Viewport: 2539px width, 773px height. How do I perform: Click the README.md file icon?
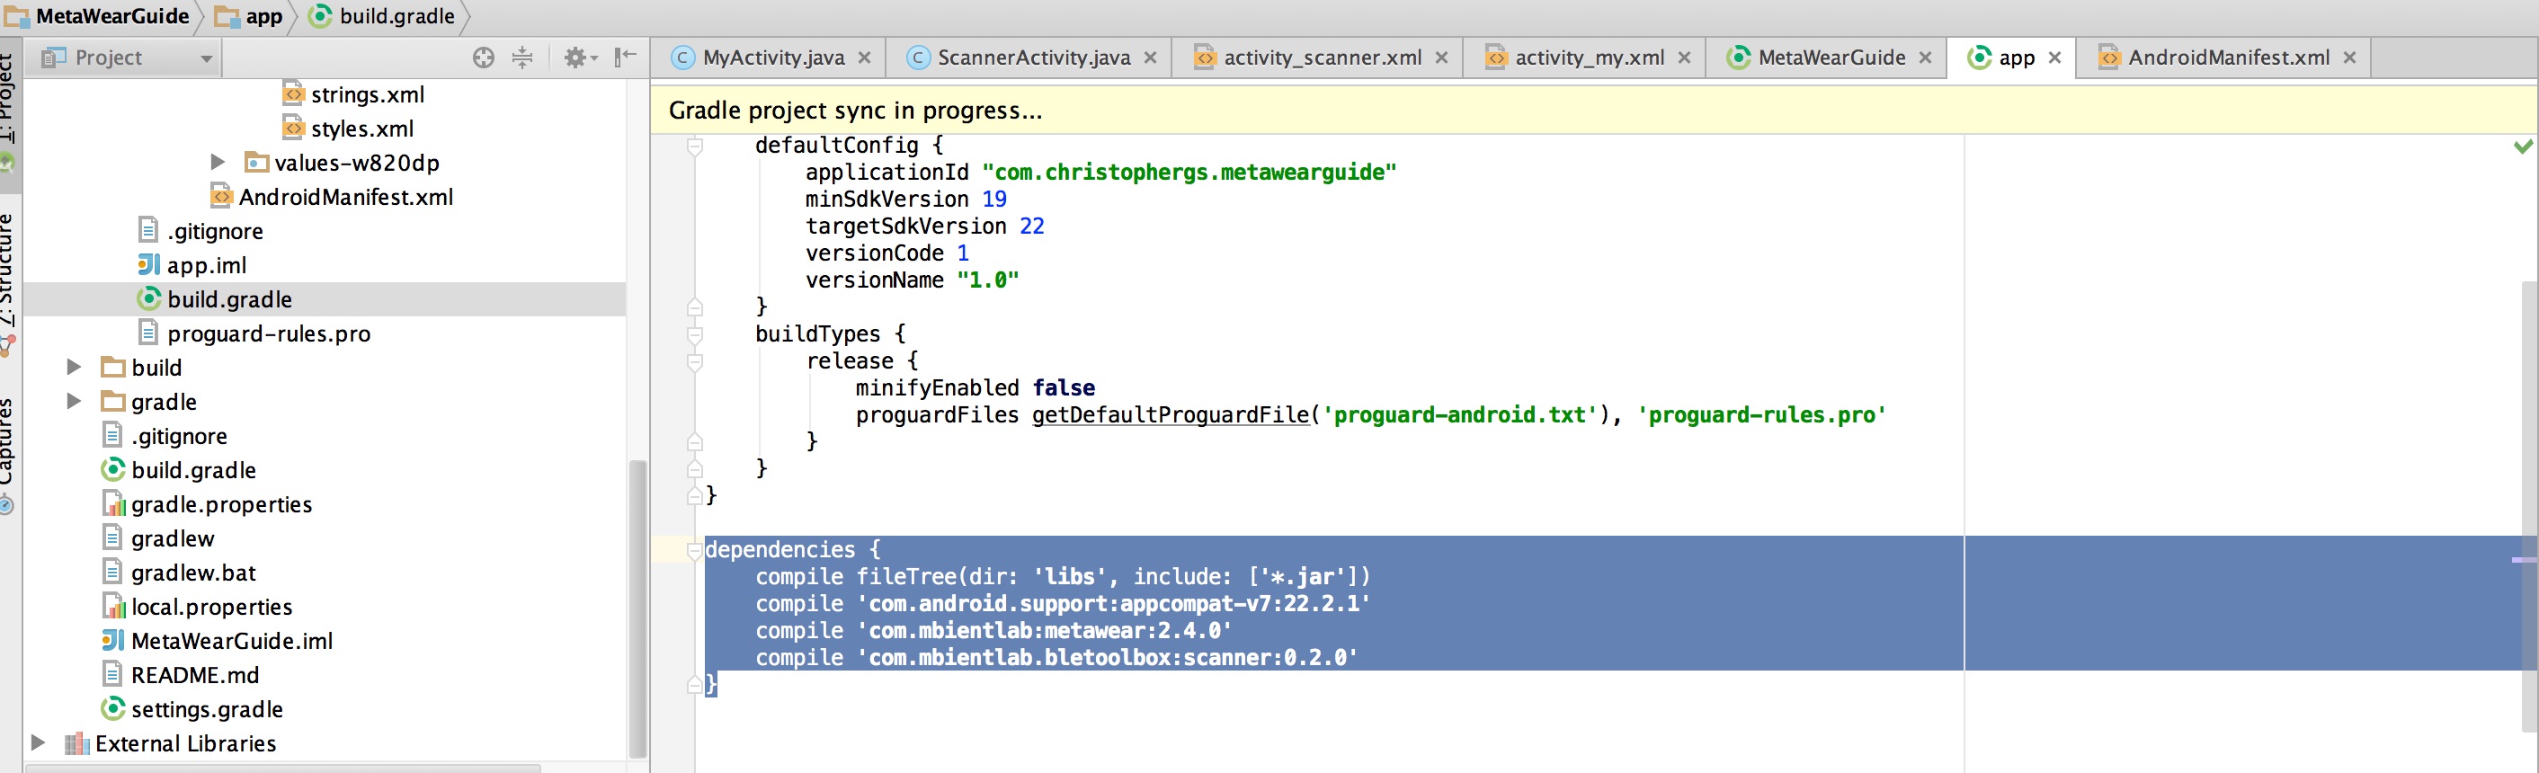(113, 674)
